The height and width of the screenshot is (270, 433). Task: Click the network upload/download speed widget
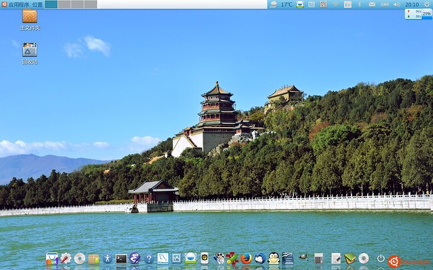414,14
